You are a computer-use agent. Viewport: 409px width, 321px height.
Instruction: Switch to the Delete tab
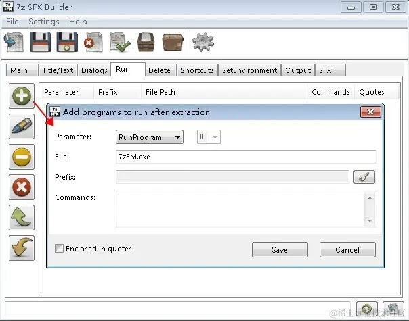[160, 70]
